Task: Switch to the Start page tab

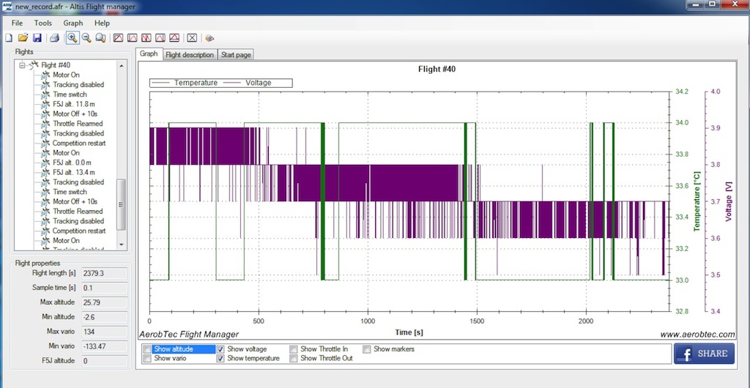Action: tap(236, 54)
